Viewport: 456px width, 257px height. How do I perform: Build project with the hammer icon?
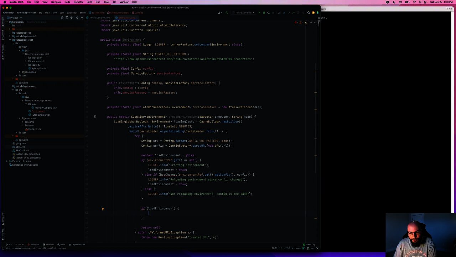[x=227, y=12]
